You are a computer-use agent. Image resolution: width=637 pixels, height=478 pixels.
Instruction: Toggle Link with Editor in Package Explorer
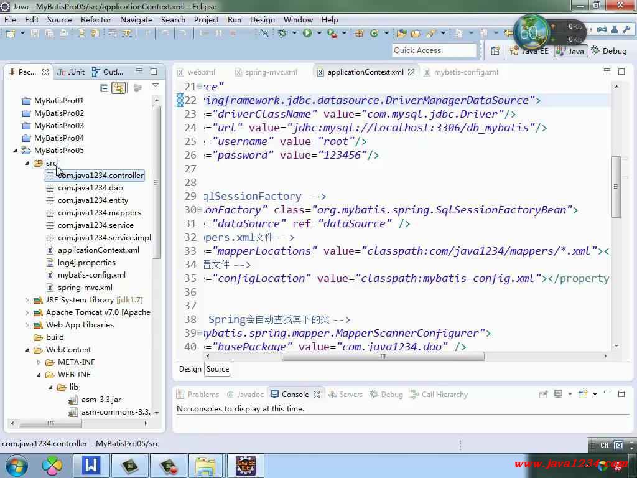[119, 88]
